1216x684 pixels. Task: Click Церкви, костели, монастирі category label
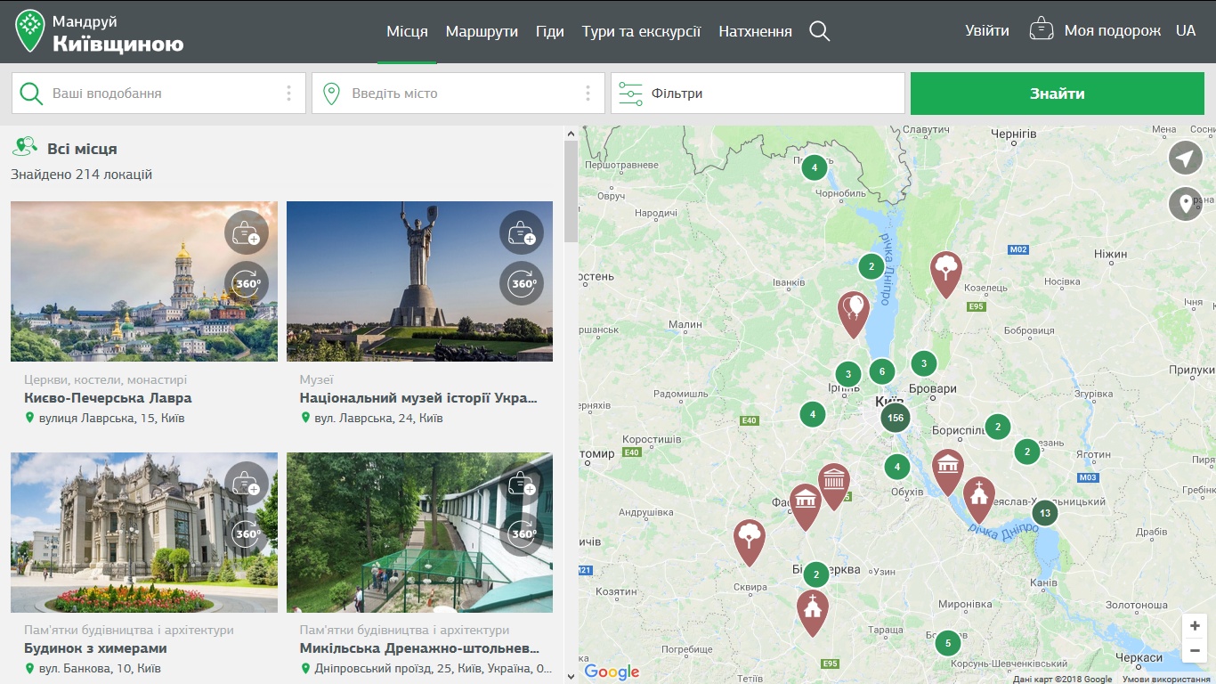[106, 379]
